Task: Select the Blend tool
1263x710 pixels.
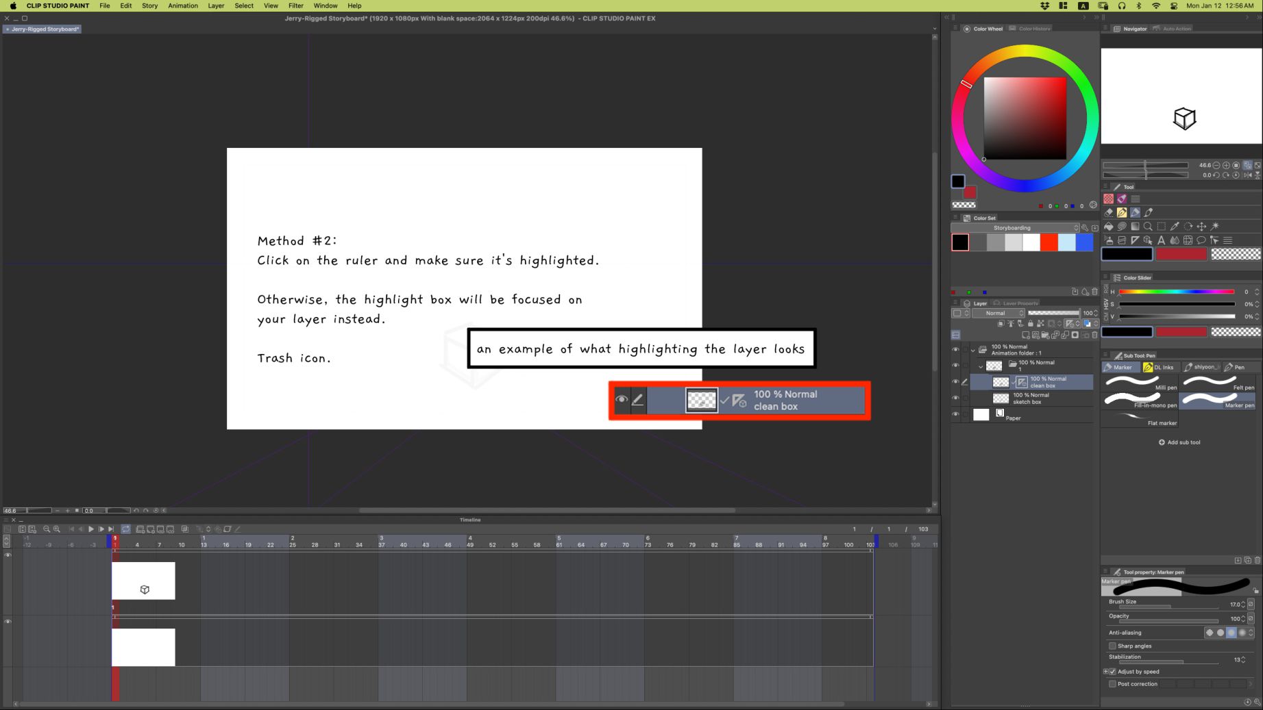Action: (x=1175, y=240)
